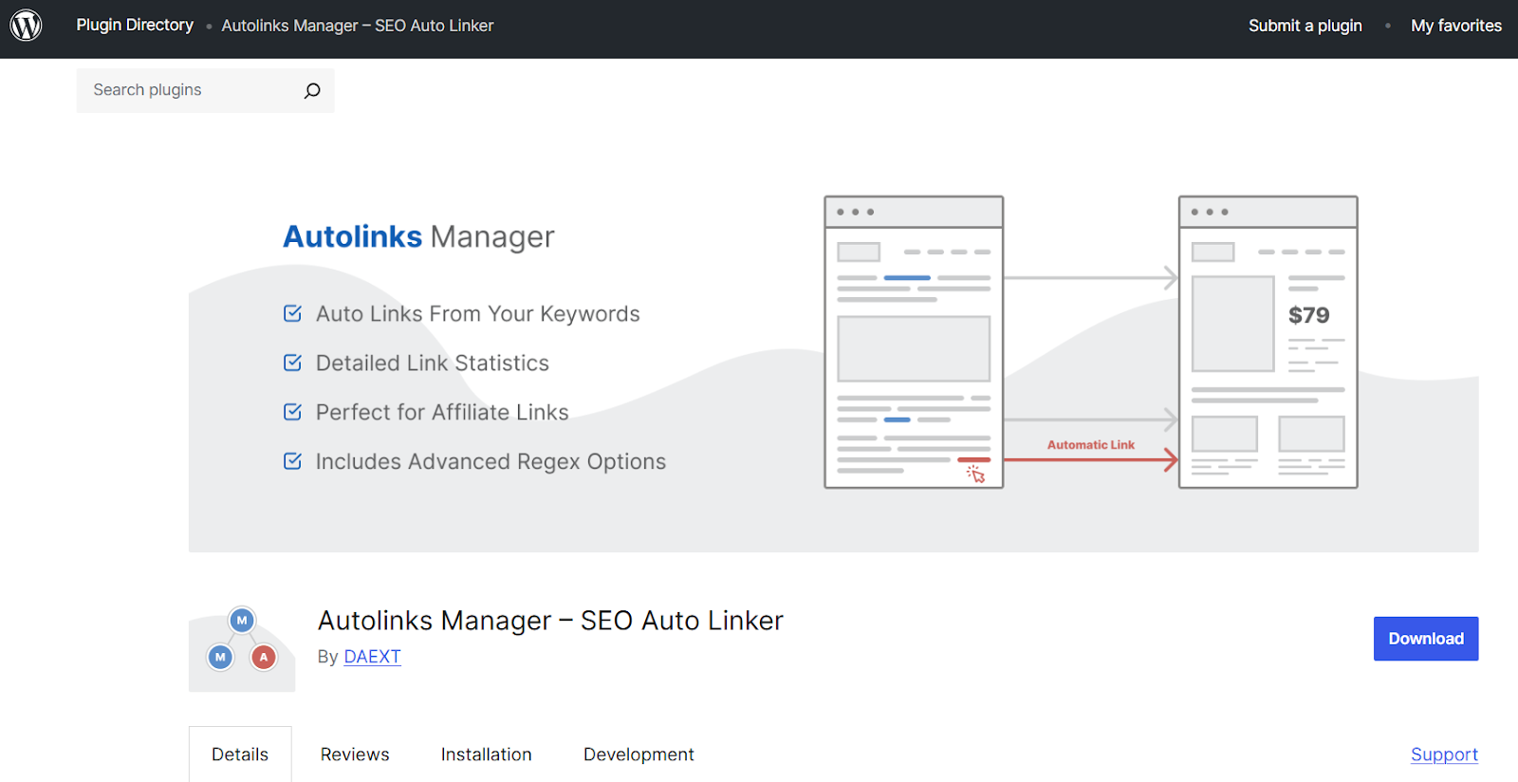Switch to the Reviews tab

click(x=355, y=754)
